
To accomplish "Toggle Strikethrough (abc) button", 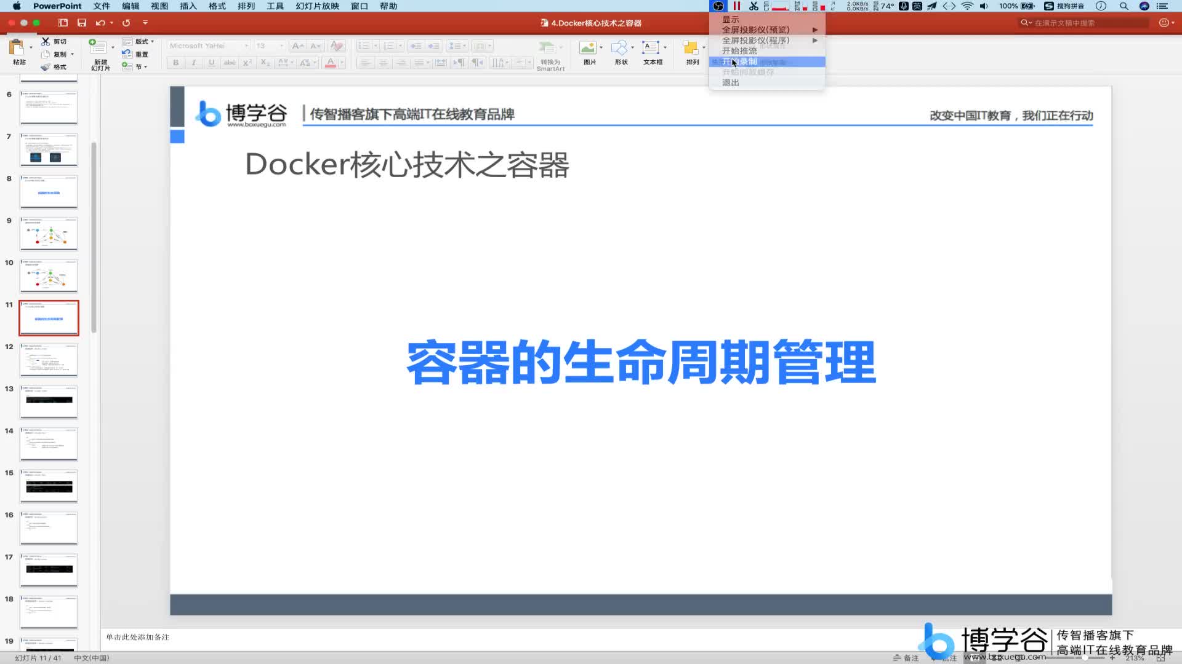I will pyautogui.click(x=230, y=63).
